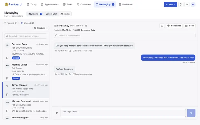Open Taylor Stanley's external profile link icon
The image size is (200, 125).
coord(86,26)
